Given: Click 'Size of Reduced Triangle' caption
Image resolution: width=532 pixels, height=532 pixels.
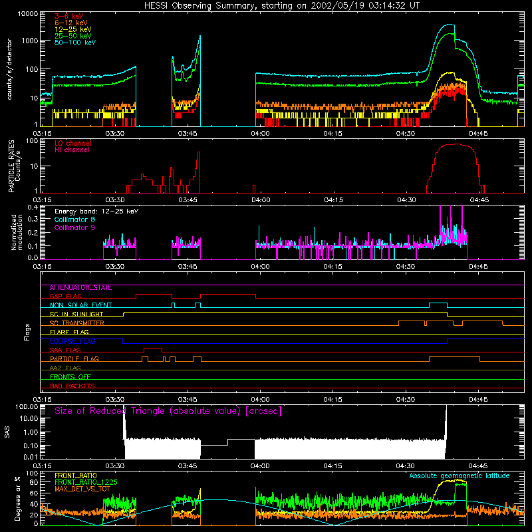Looking at the screenshot, I should [168, 411].
